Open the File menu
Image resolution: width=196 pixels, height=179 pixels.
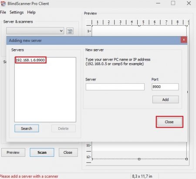coord(3,12)
